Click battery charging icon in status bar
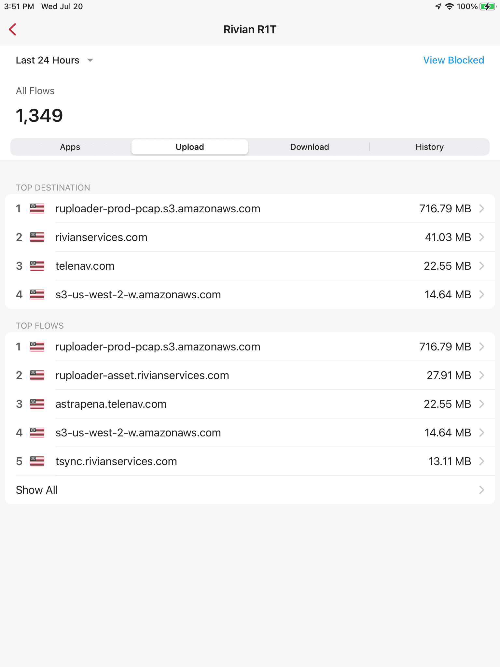The image size is (500, 667). point(487,7)
